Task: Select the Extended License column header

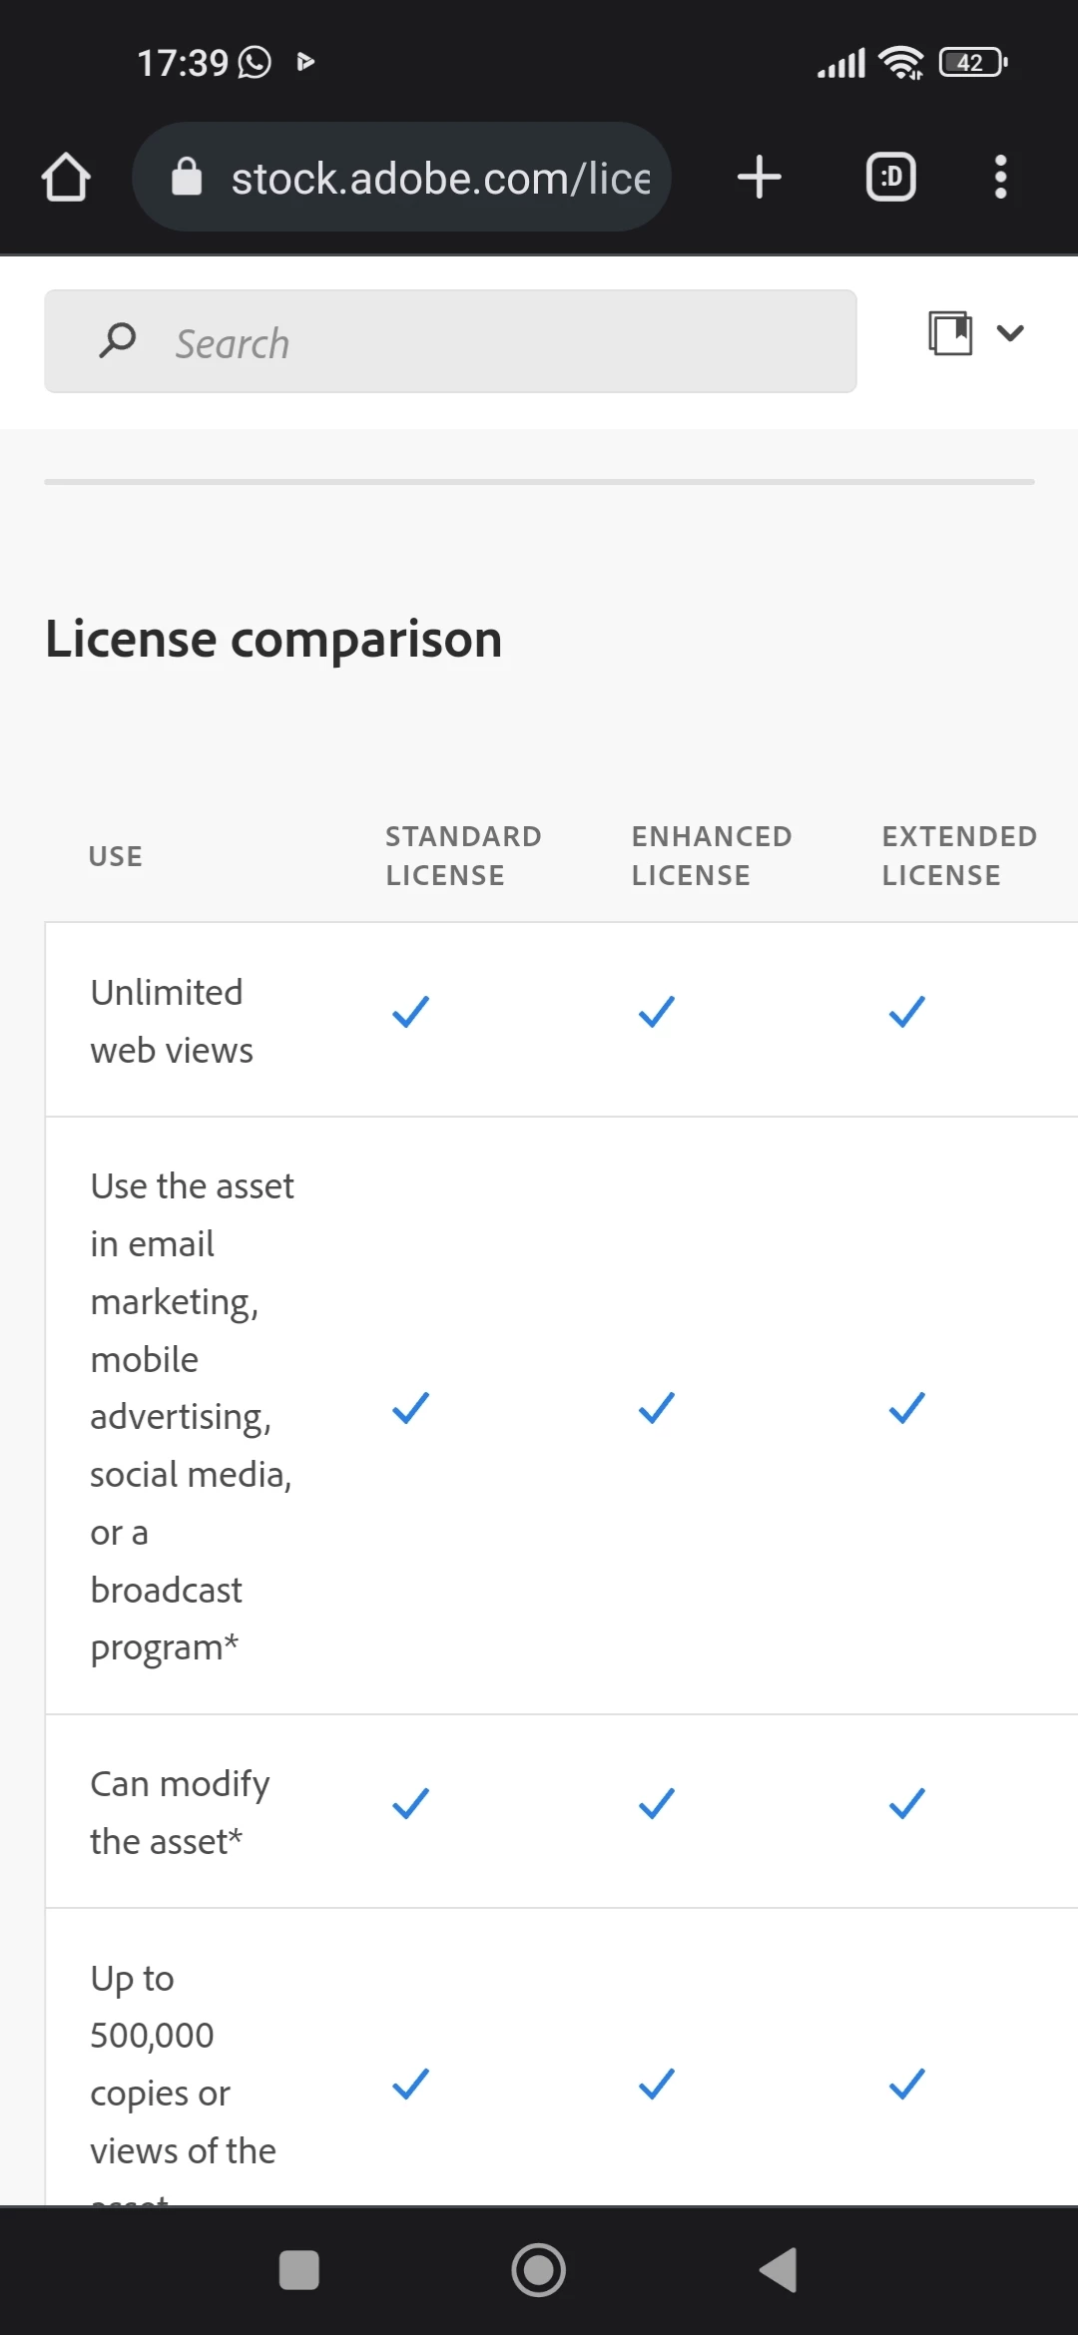Action: 959,855
